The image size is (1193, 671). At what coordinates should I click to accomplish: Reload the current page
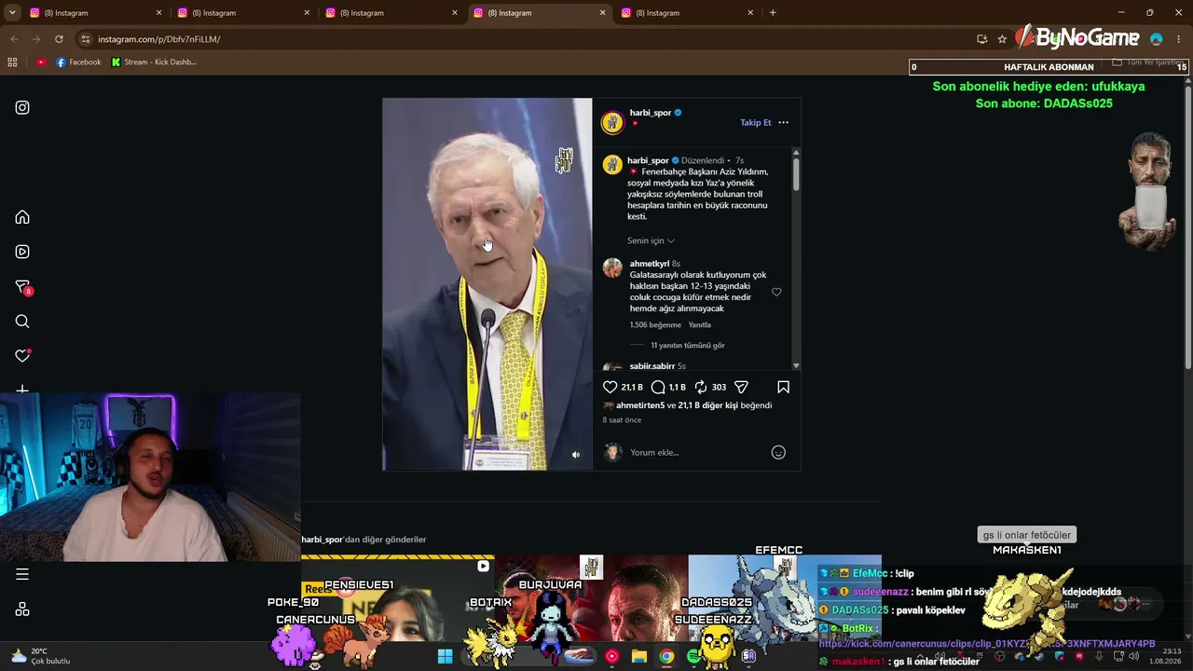pyautogui.click(x=59, y=39)
